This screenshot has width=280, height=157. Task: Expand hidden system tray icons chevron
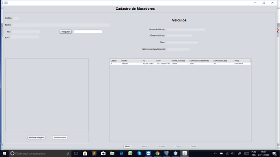pyautogui.click(x=215, y=153)
